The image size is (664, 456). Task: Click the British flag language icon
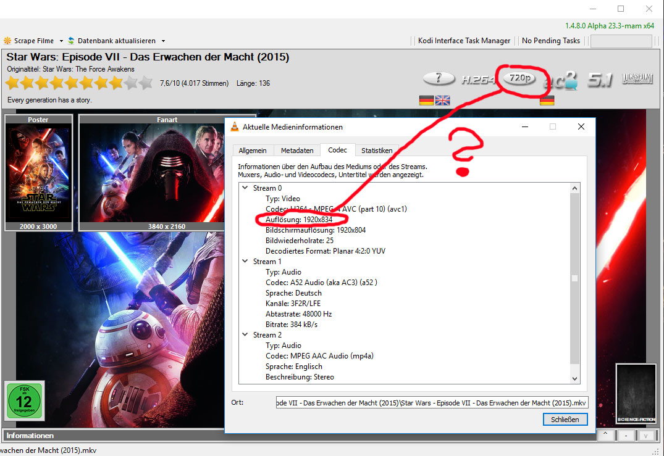click(442, 100)
